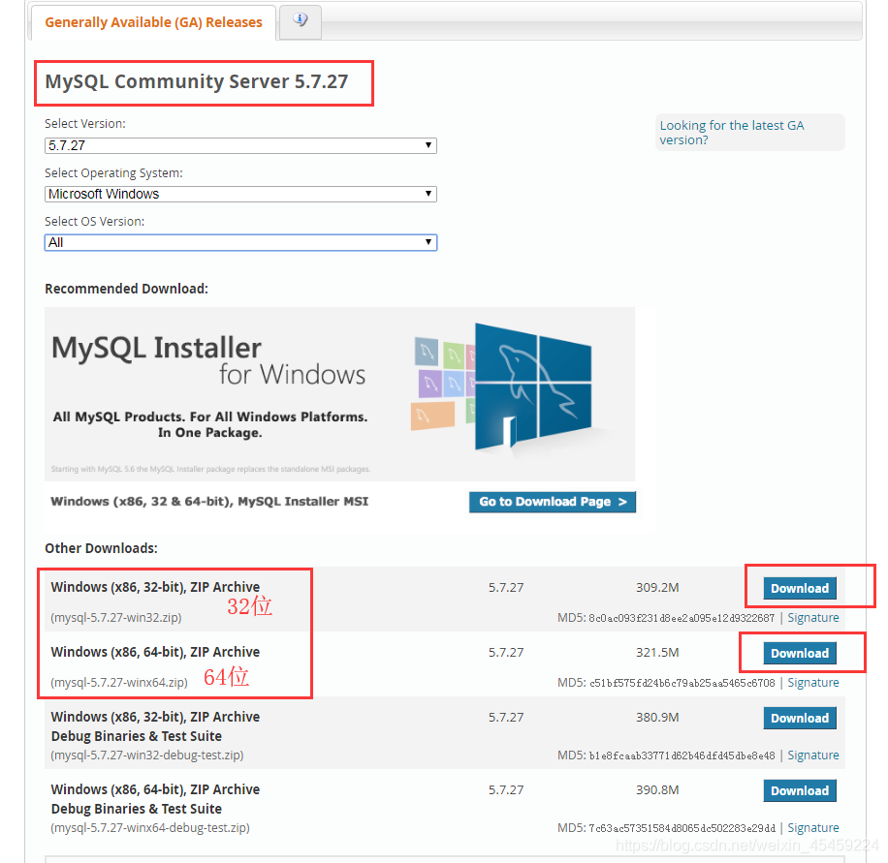Screen dimensions: 888x863
Task: Click MD5 hash c51bf575fd24b6c79ab25aa5465c6708
Action: (682, 683)
